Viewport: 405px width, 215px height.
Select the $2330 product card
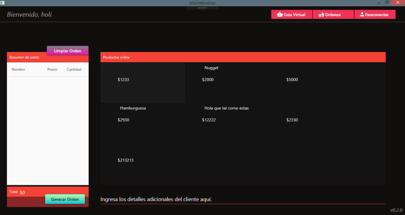tap(311, 123)
